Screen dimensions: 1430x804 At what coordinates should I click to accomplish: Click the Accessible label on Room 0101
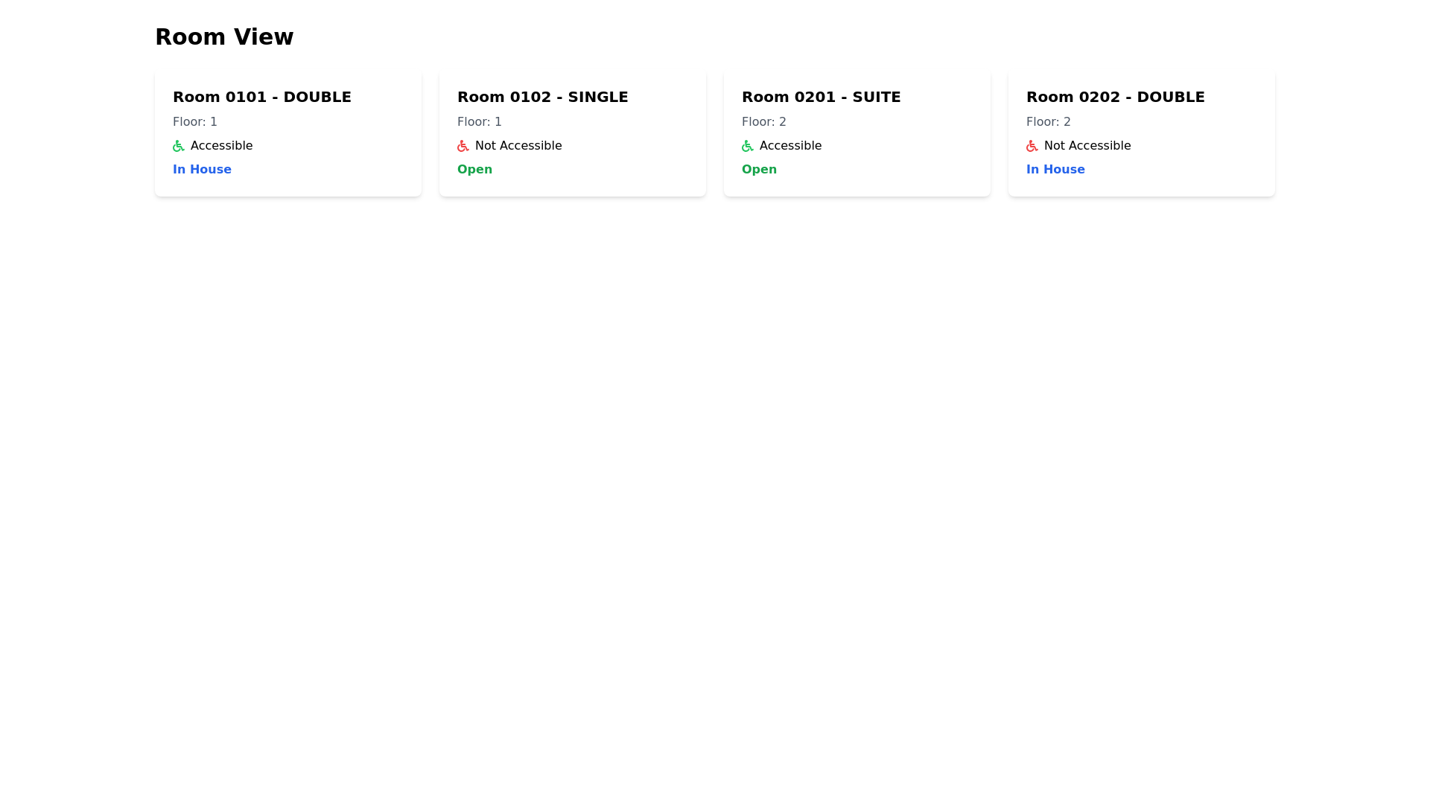[x=221, y=146]
